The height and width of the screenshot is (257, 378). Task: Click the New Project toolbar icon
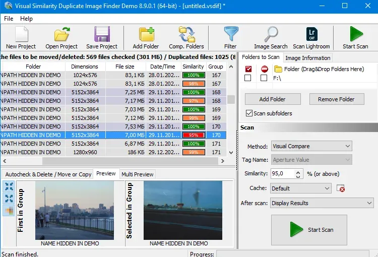[x=21, y=35]
